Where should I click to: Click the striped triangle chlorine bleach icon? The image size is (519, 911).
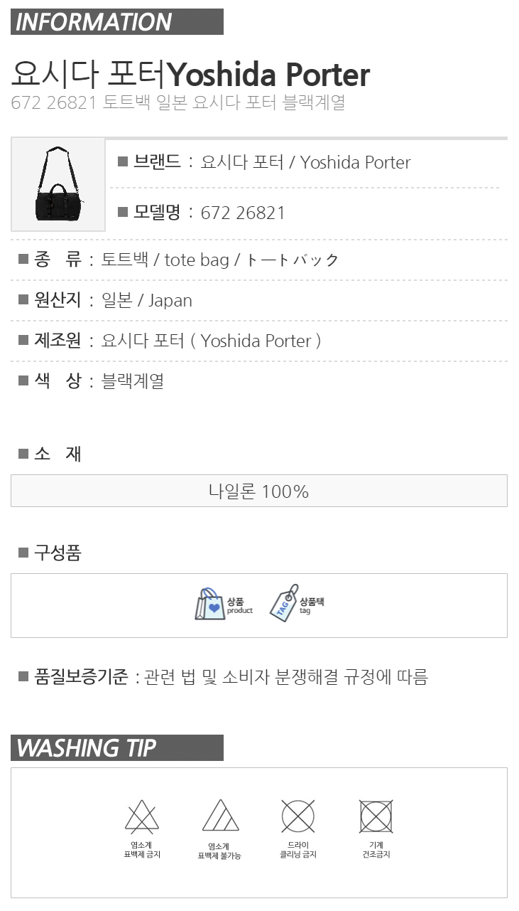click(220, 816)
